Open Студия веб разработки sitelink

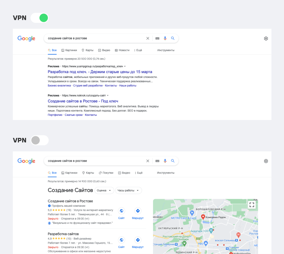(88, 86)
